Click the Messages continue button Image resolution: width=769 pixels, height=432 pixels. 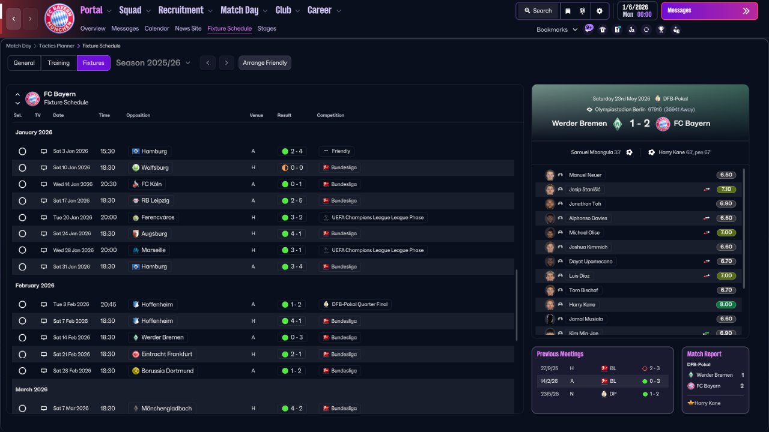point(710,11)
